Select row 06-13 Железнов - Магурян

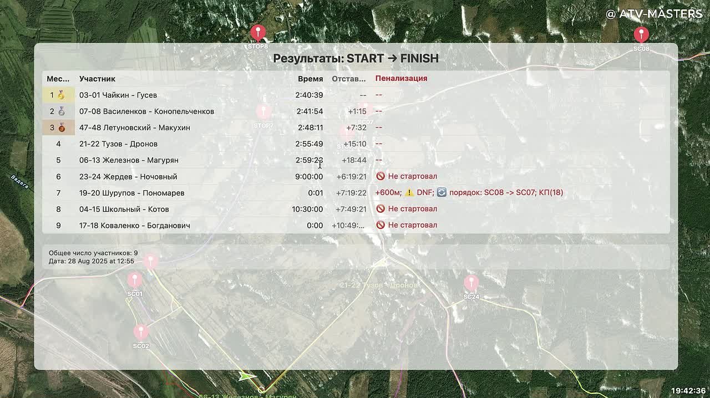[356, 160]
